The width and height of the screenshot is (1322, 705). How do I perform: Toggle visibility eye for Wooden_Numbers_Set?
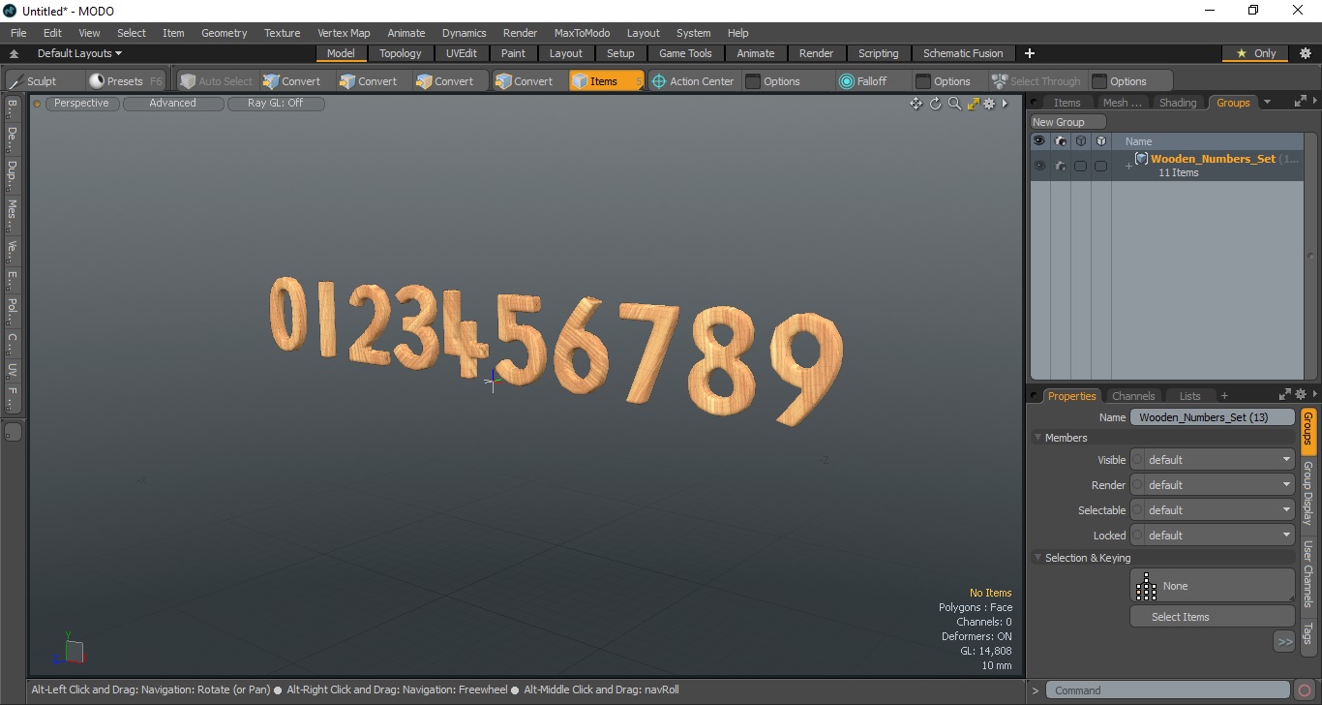[1039, 166]
